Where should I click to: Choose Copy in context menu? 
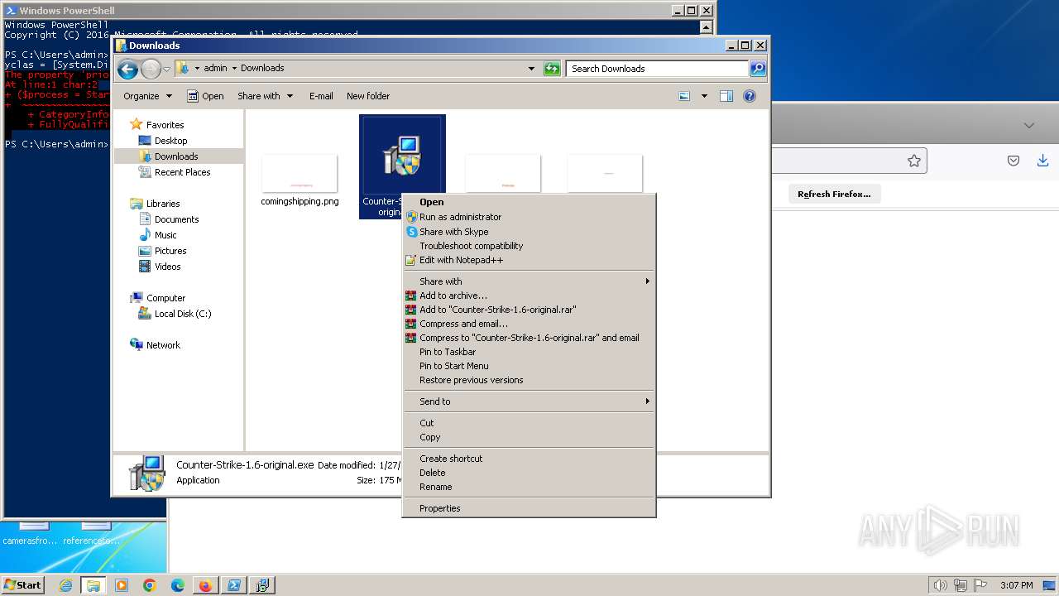pyautogui.click(x=529, y=437)
